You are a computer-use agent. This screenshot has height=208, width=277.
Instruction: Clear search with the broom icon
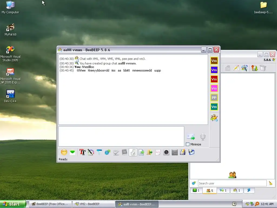coord(271,183)
